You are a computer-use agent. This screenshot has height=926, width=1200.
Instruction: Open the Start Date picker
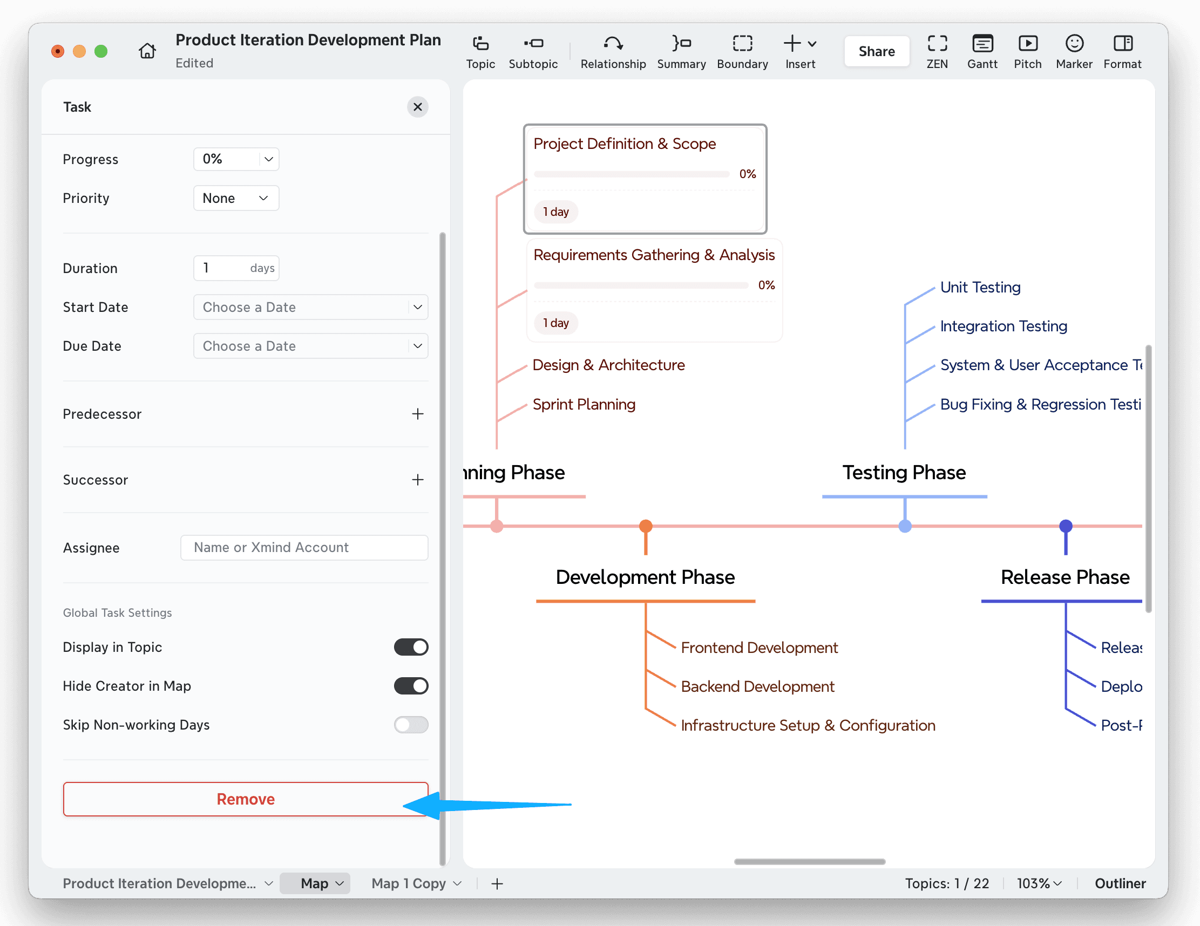point(310,307)
